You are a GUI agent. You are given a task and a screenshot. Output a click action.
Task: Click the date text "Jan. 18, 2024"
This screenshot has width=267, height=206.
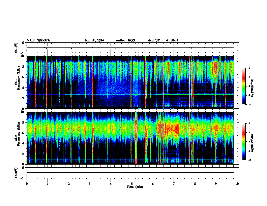click(x=94, y=40)
